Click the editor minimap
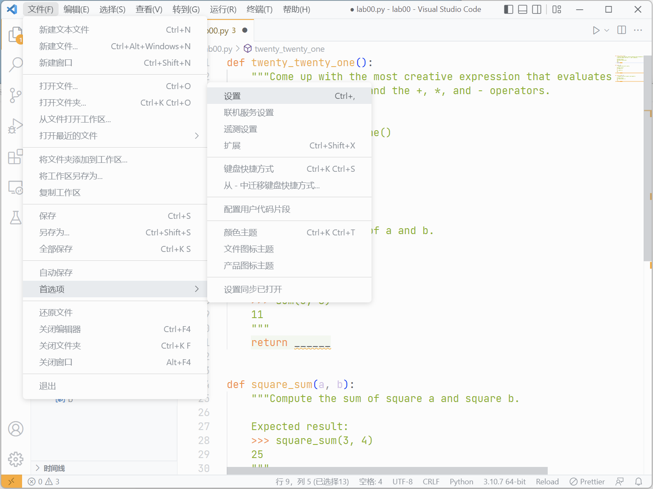 629,69
